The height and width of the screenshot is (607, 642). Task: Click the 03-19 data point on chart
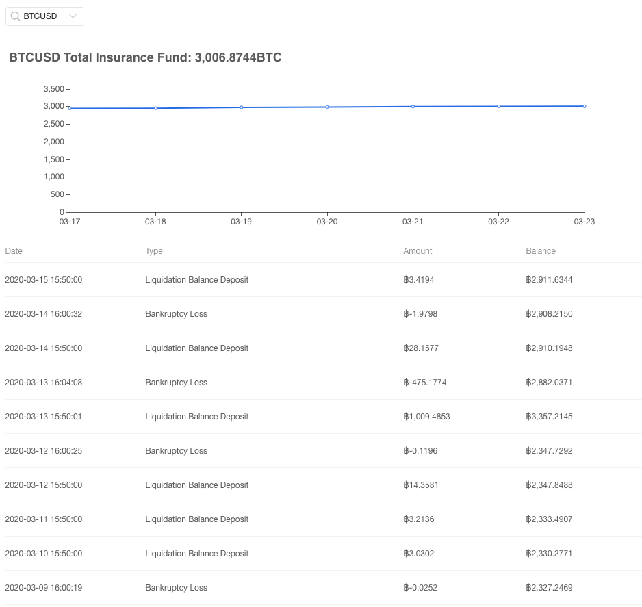(x=242, y=107)
